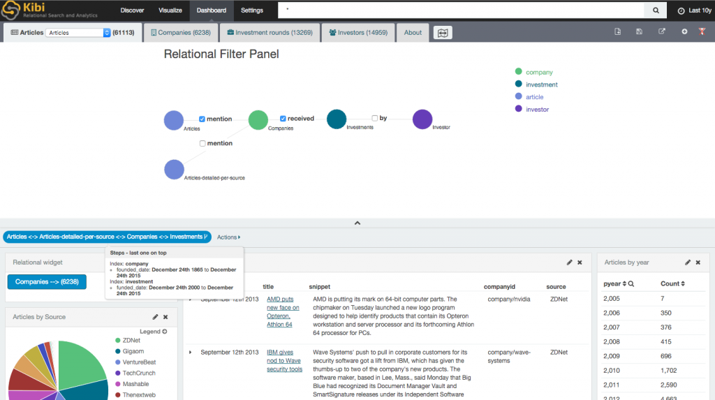Click Gigaom in the pie legend
The height and width of the screenshot is (400, 715).
click(129, 351)
